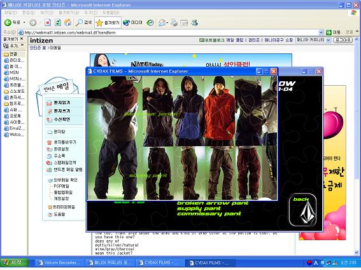Click the 시작 Start button
Viewport: 361px width, 270px height.
pos(14,262)
